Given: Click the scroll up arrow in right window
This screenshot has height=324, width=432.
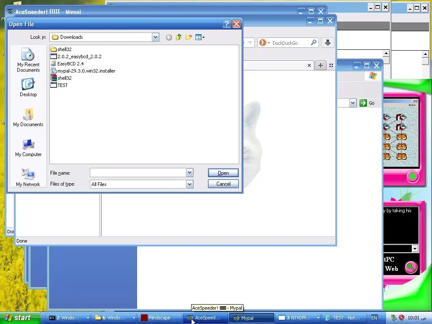Looking at the screenshot, I should click(425, 54).
